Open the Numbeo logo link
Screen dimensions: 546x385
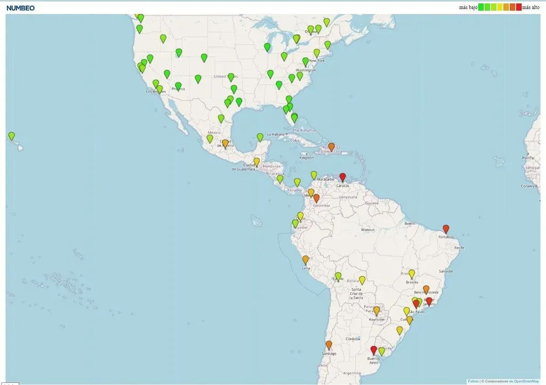click(21, 8)
